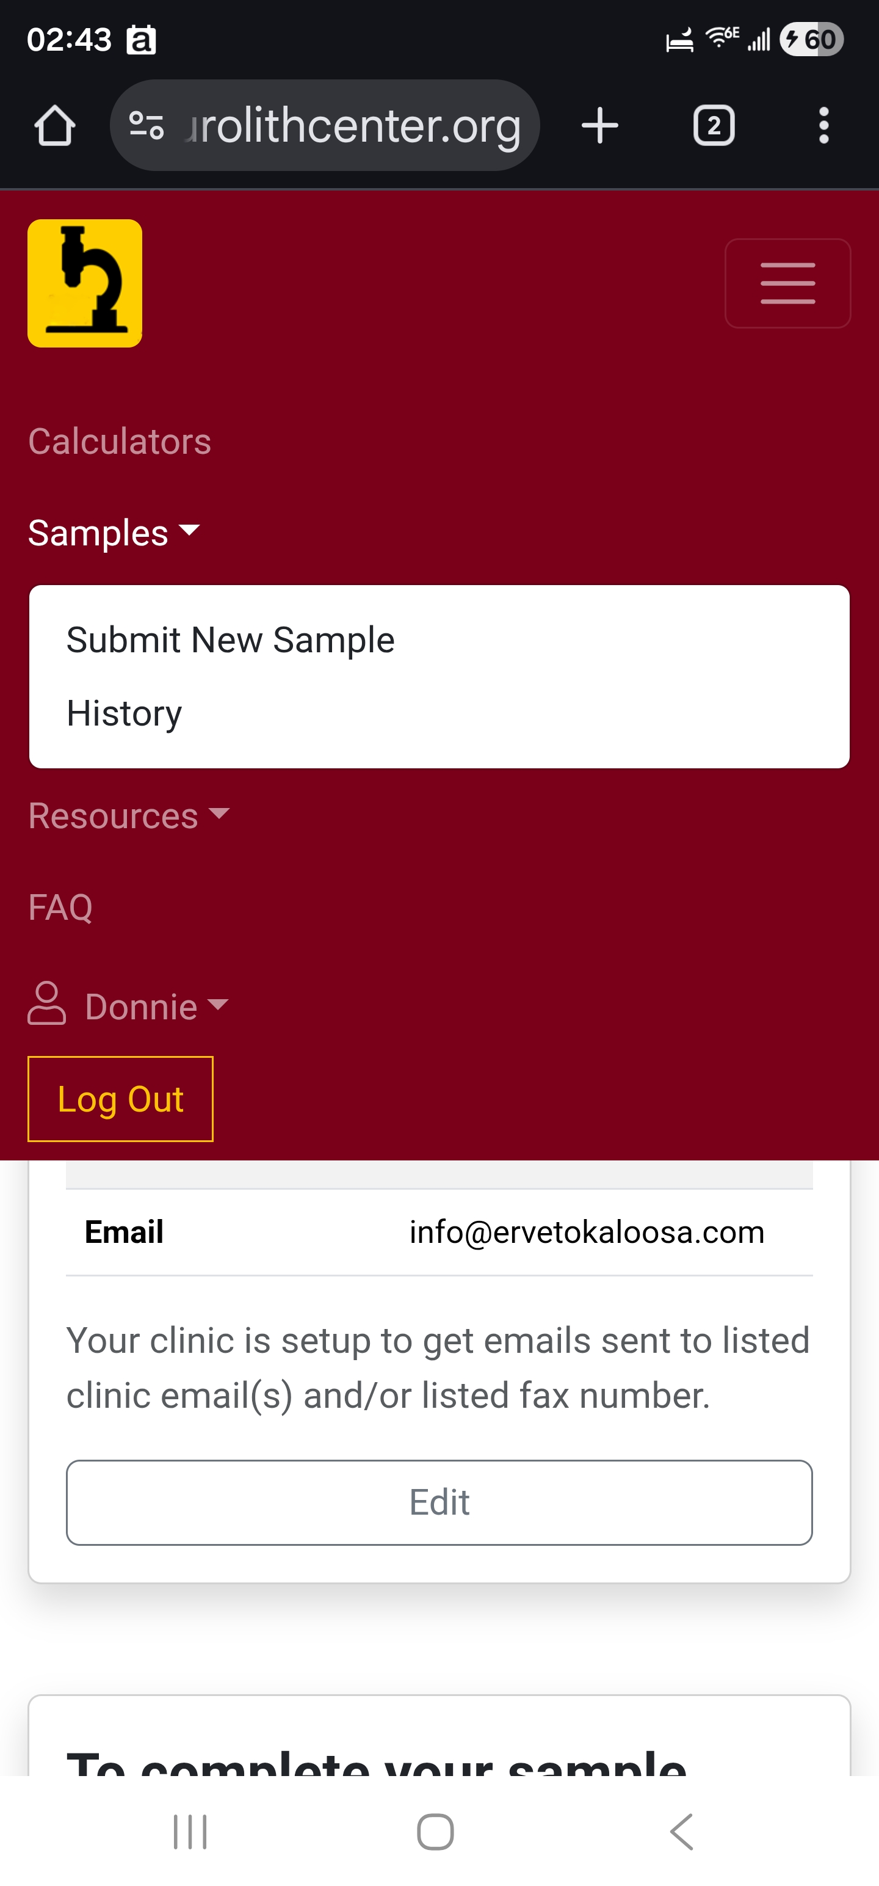Screen dimensions: 879x1886
Task: Open the FAQ link
Action: [x=60, y=908]
